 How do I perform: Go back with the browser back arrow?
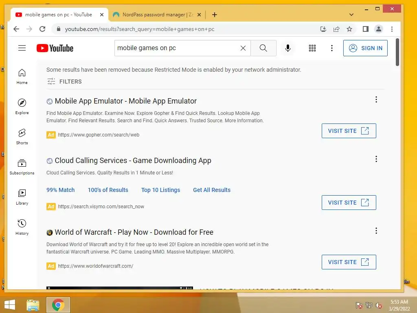[x=16, y=29]
